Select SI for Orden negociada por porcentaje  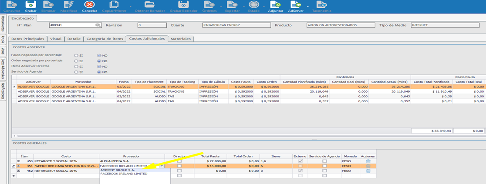76,61
